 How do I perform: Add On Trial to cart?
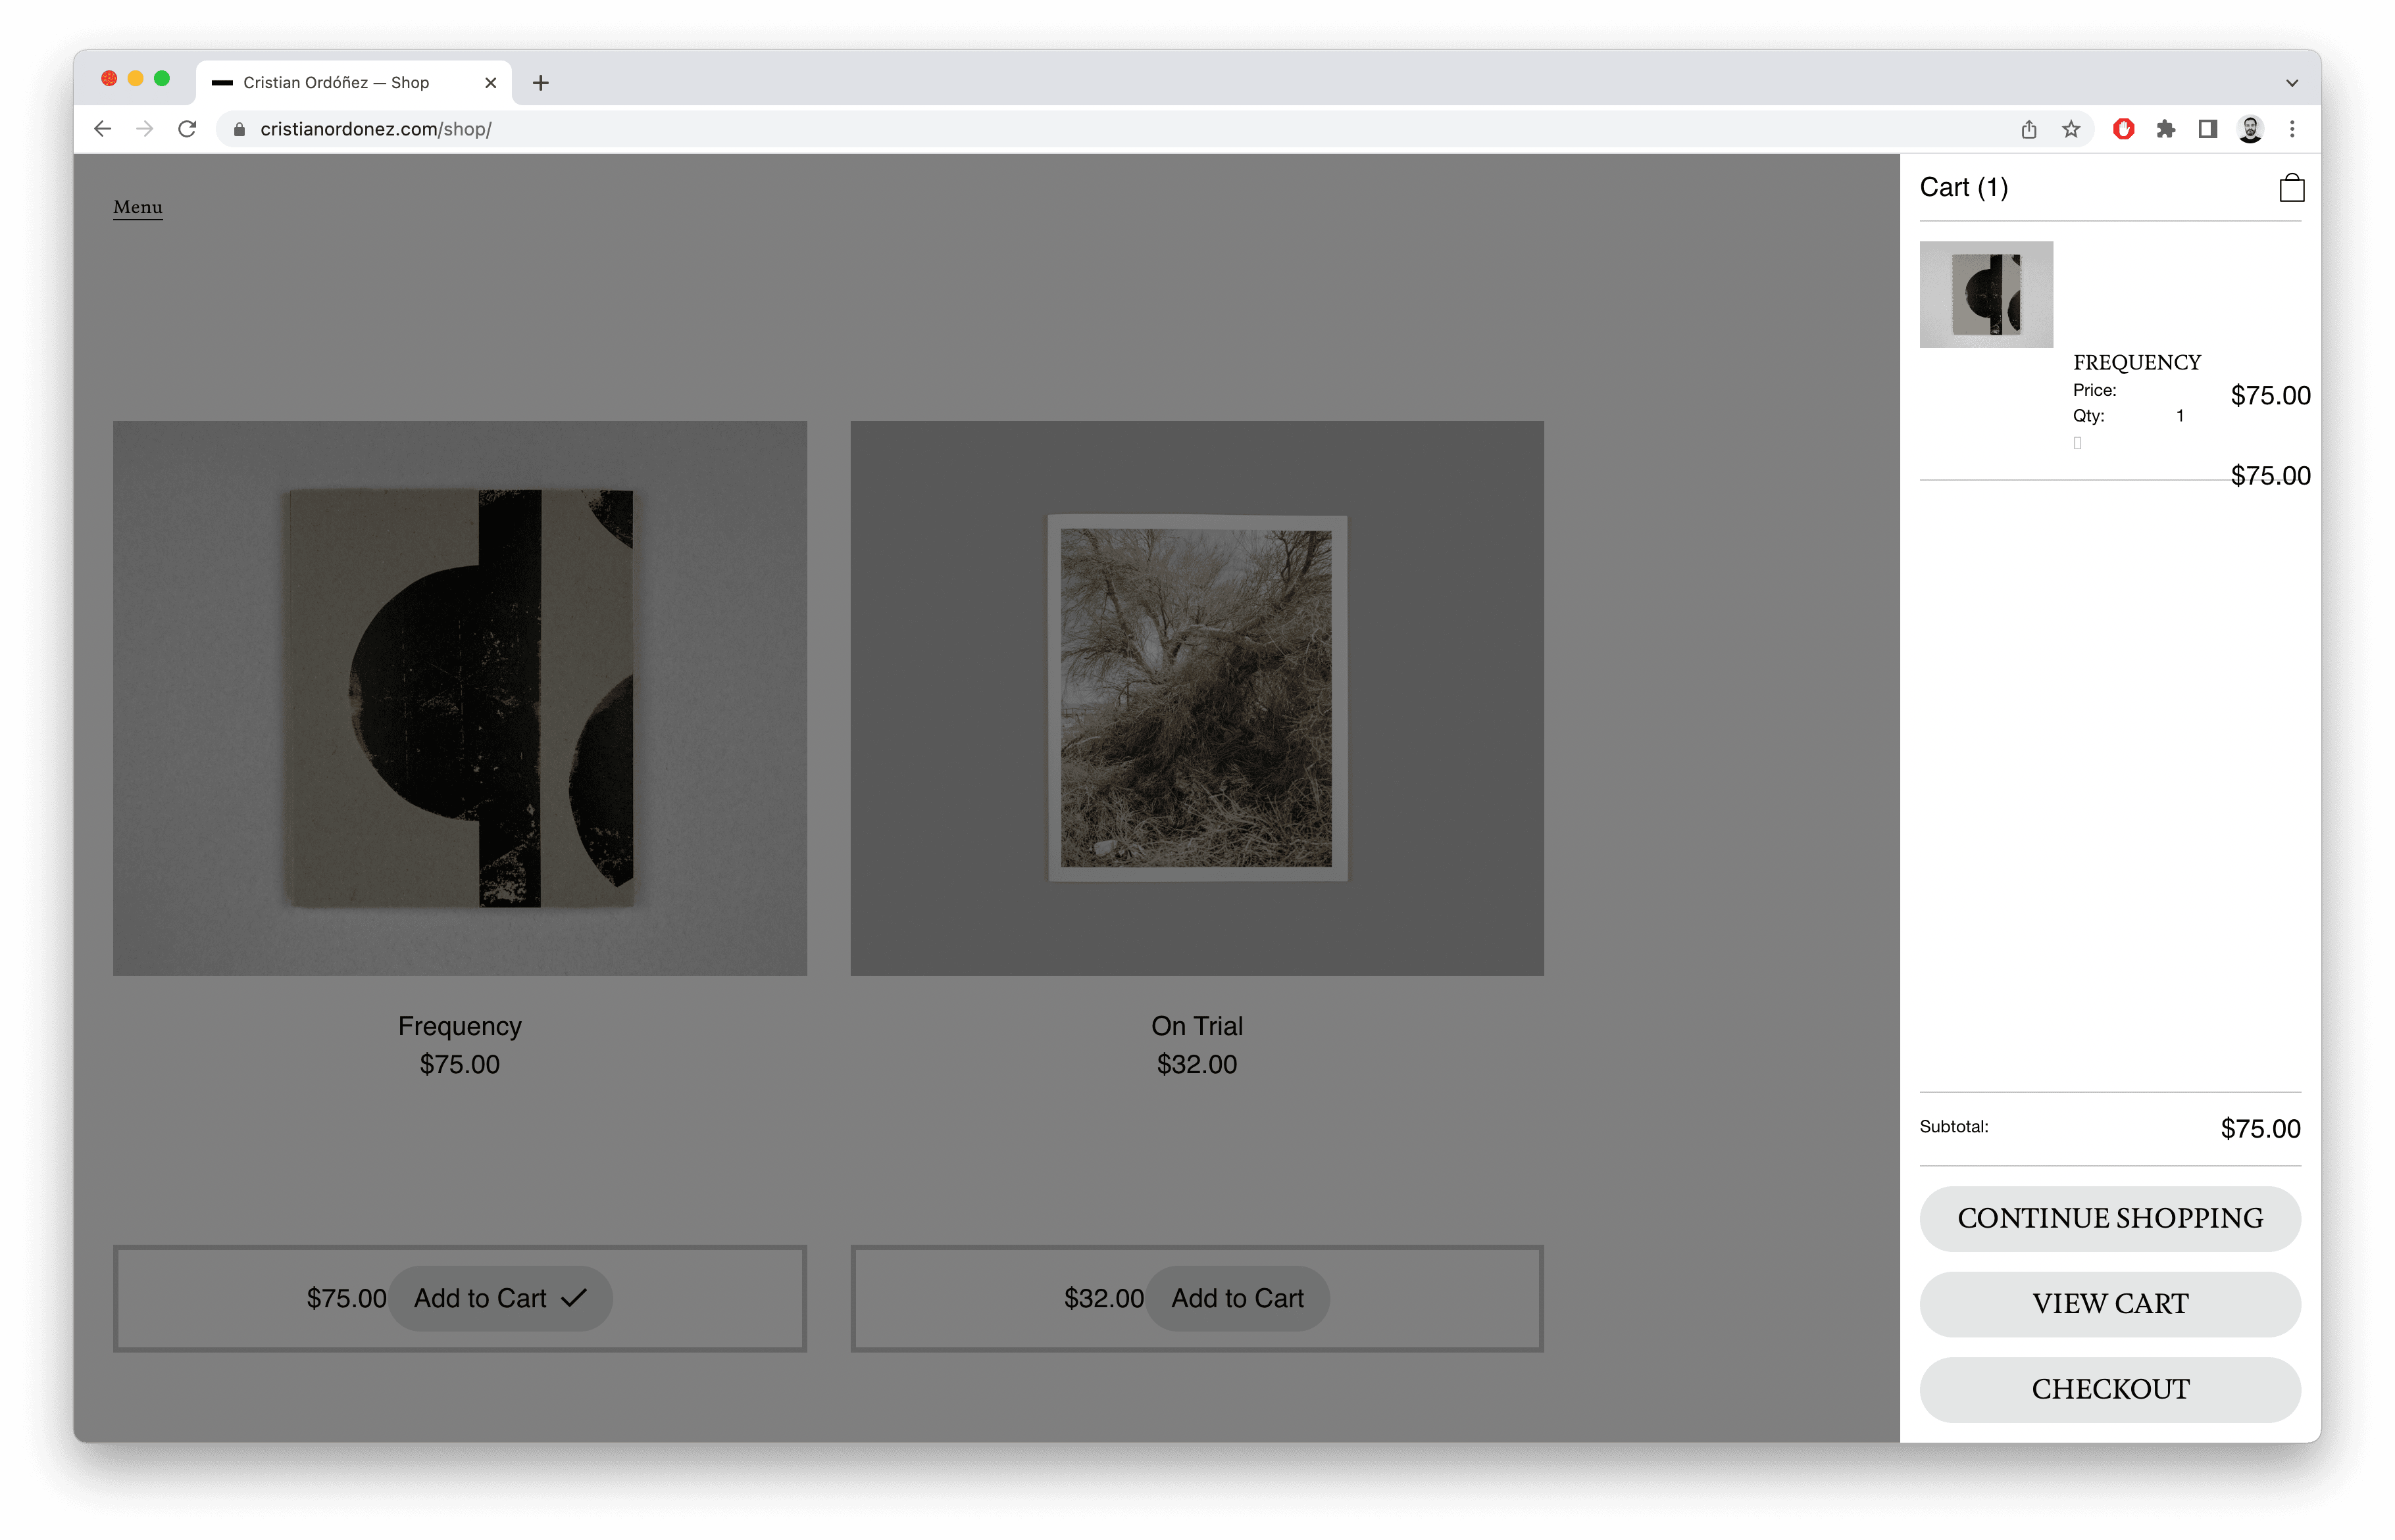point(1236,1298)
